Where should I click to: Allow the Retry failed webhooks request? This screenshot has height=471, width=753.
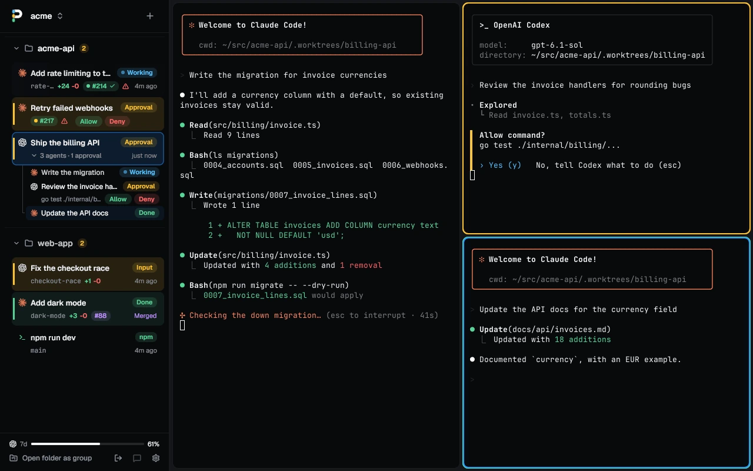(89, 121)
